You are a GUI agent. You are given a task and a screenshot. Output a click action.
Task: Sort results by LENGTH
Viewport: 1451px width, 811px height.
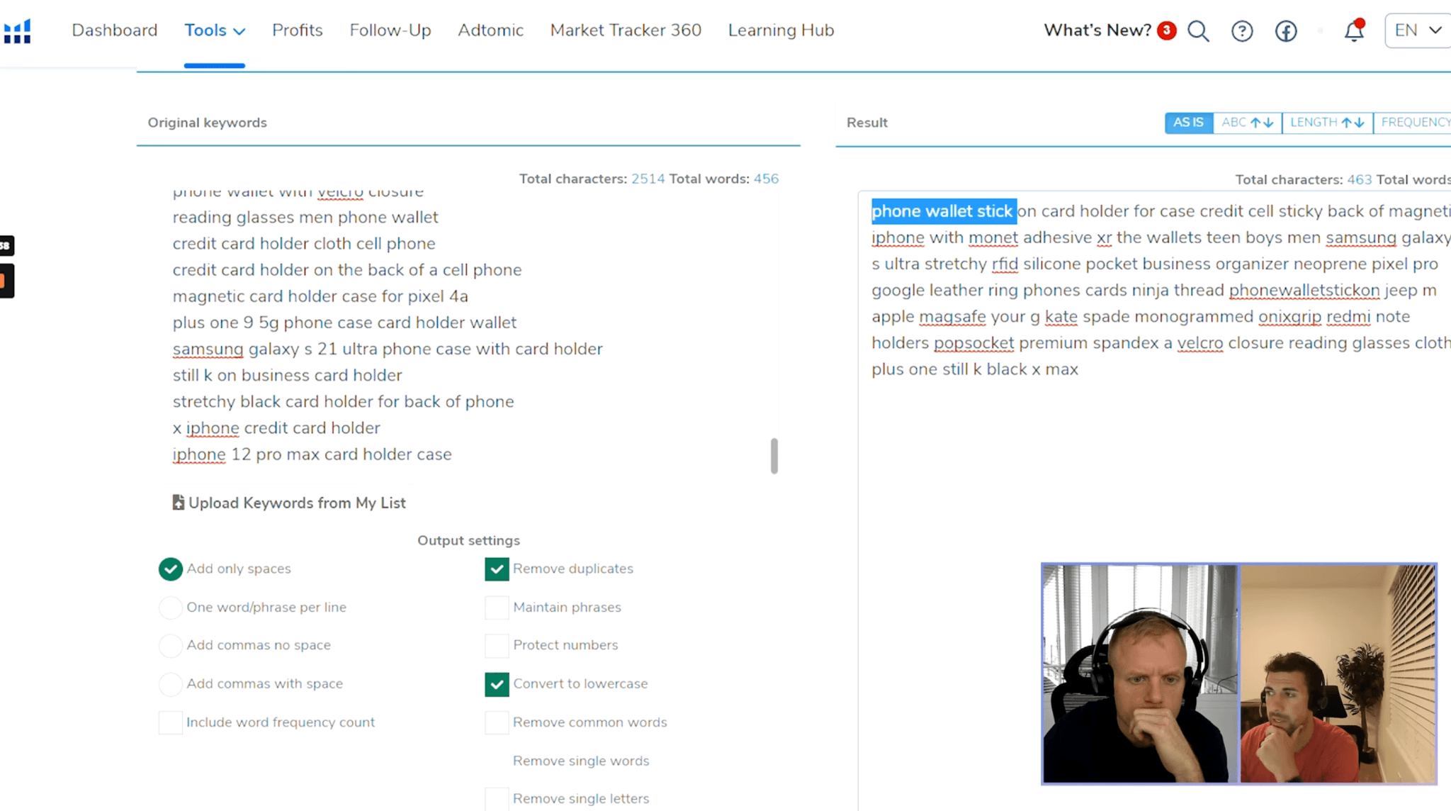1327,123
